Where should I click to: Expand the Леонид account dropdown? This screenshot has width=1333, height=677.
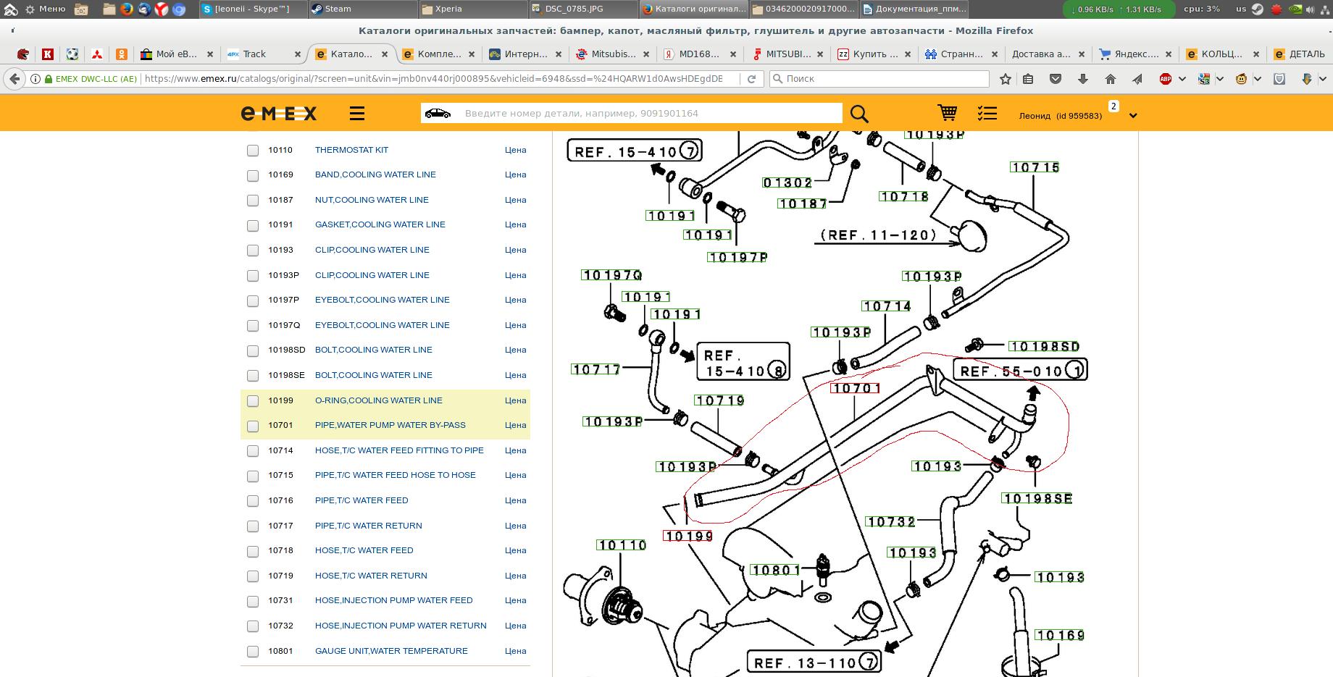click(1133, 116)
